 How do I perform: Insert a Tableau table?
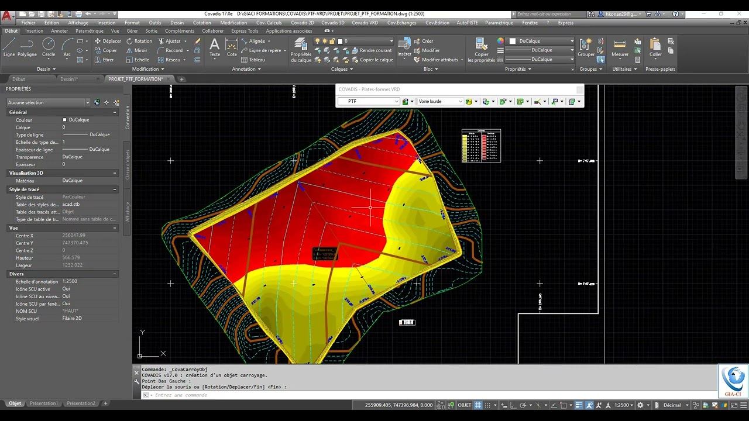point(253,60)
